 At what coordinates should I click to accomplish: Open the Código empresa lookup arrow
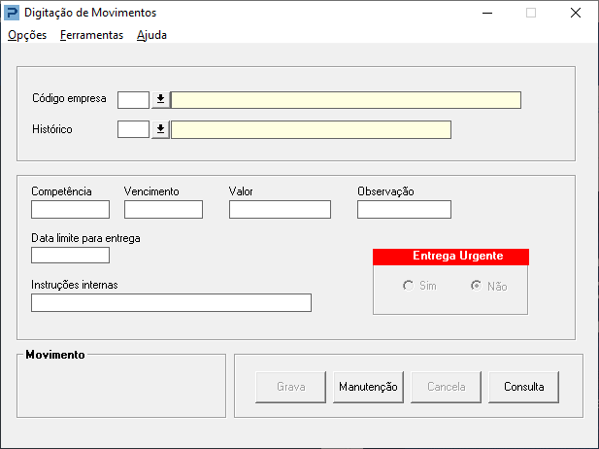[x=160, y=100]
